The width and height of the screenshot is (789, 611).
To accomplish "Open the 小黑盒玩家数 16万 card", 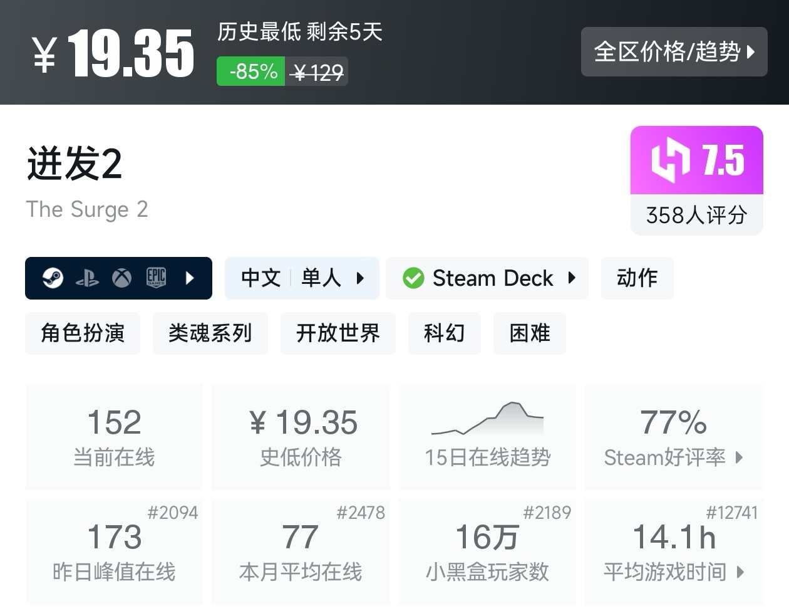I will pyautogui.click(x=487, y=551).
